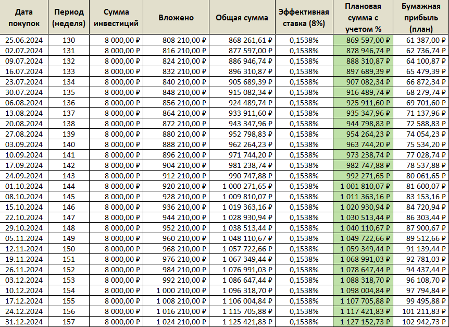This screenshot has height=327, width=449.
Task: Select paper profit 72 588,83 ₽
Action: pyautogui.click(x=421, y=124)
